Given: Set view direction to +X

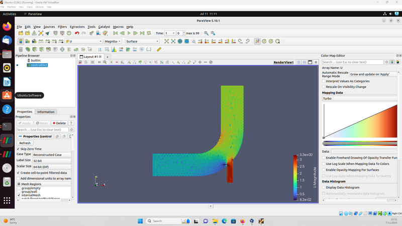Looking at the screenshot, I should coord(200,42).
